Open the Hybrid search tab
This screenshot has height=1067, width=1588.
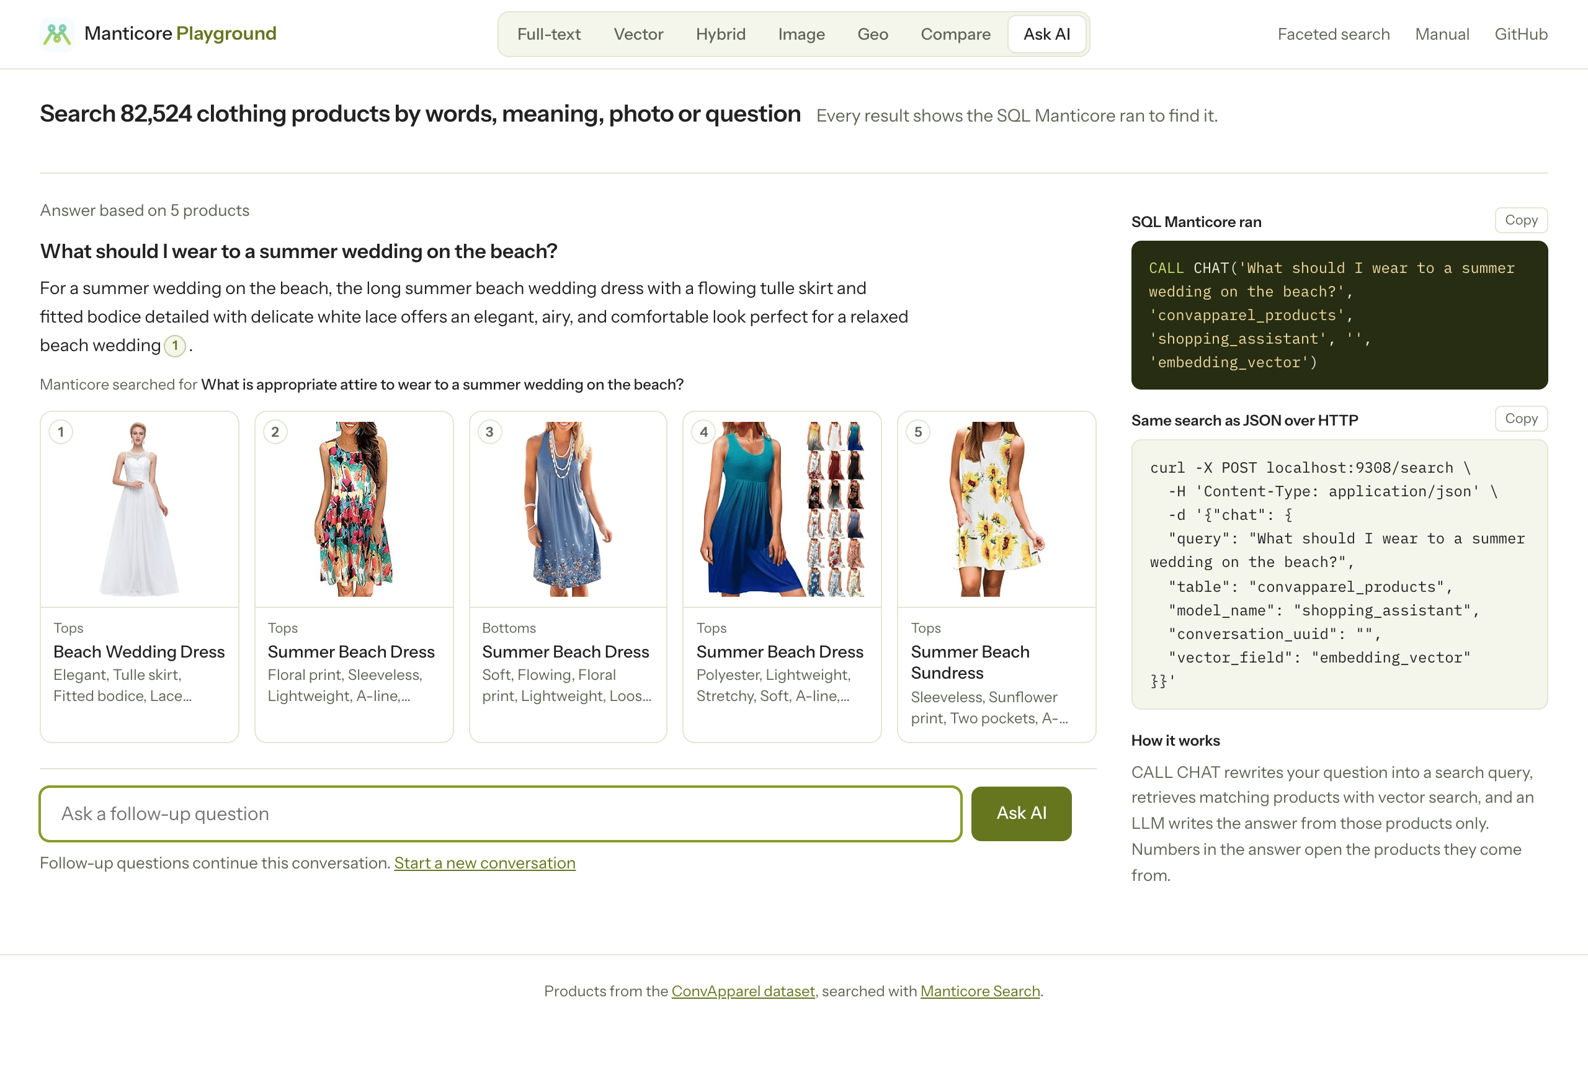coord(720,34)
